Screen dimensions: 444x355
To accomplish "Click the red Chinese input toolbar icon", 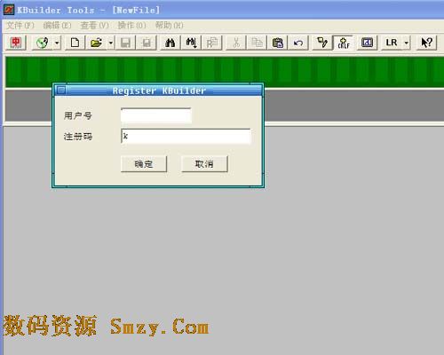I will click(16, 43).
